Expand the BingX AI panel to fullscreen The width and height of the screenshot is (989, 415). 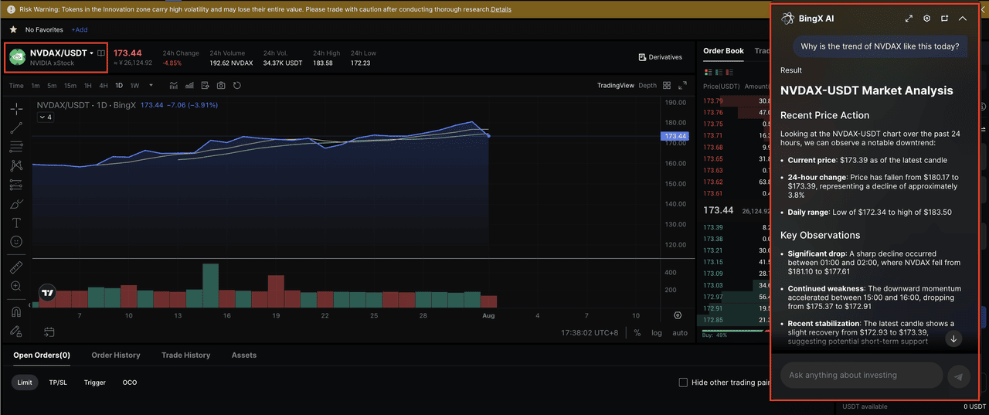coord(909,18)
